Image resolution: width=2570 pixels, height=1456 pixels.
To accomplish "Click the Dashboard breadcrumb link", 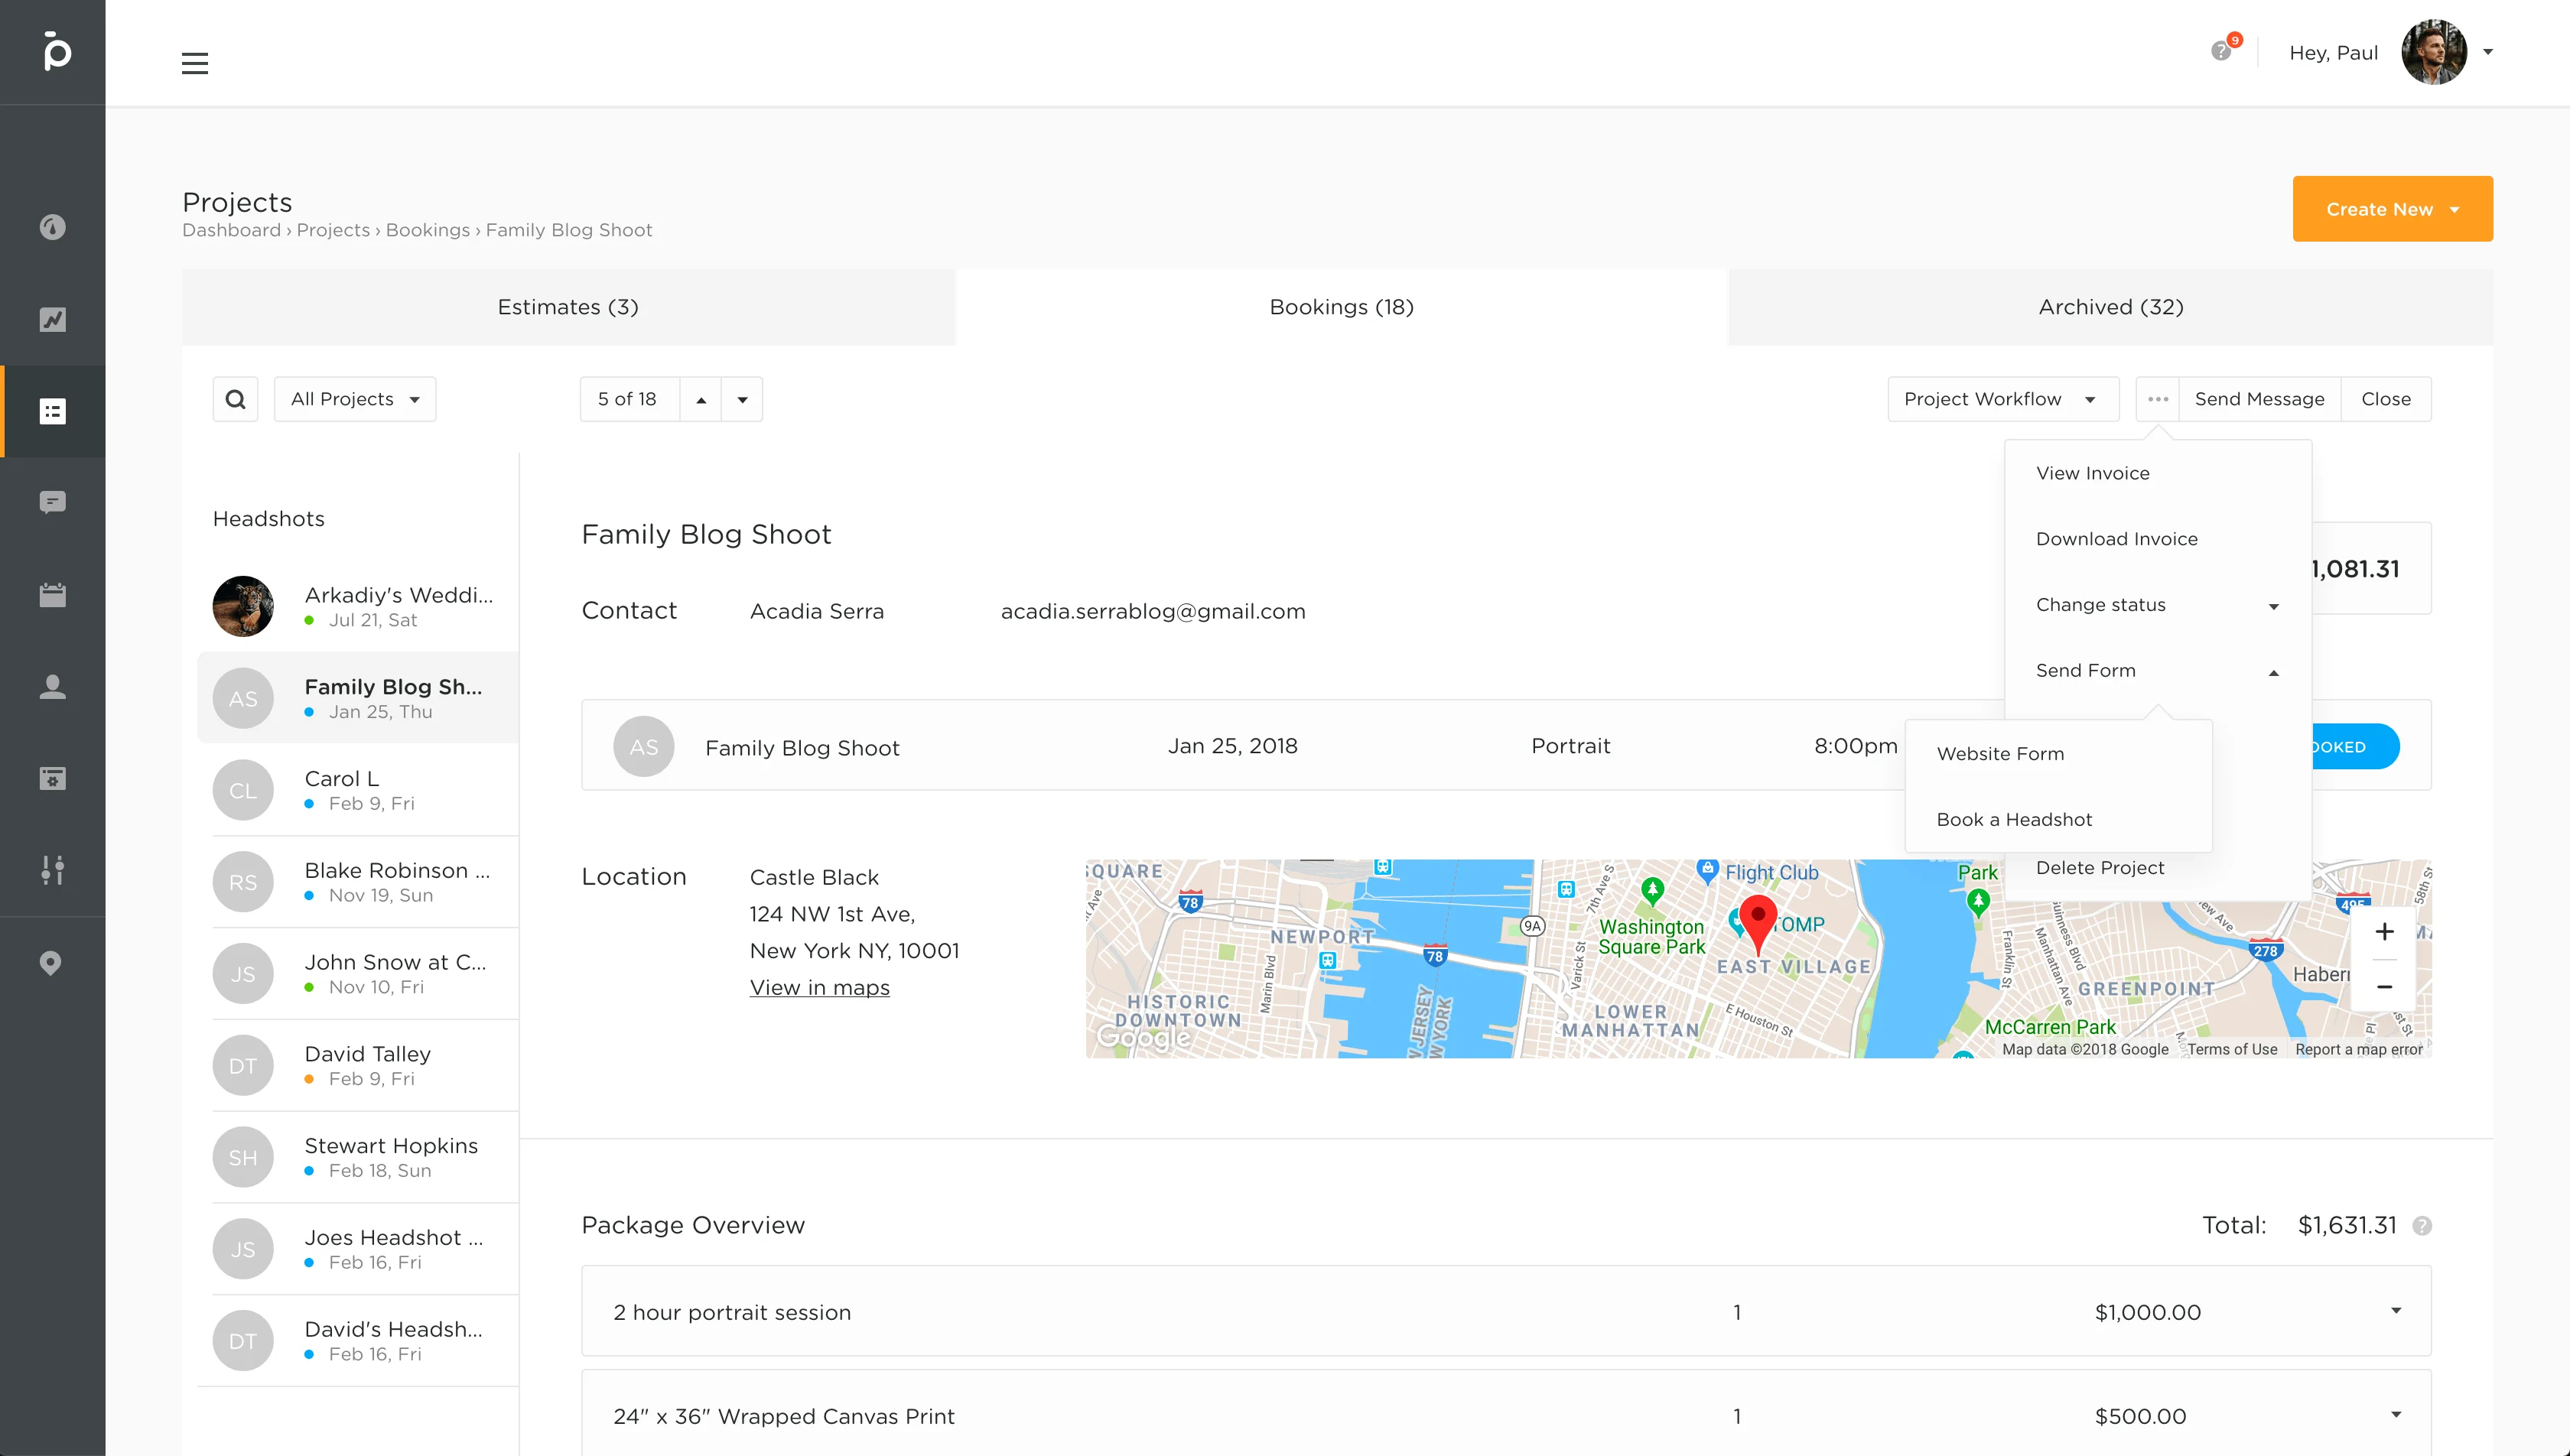I will click(x=231, y=230).
